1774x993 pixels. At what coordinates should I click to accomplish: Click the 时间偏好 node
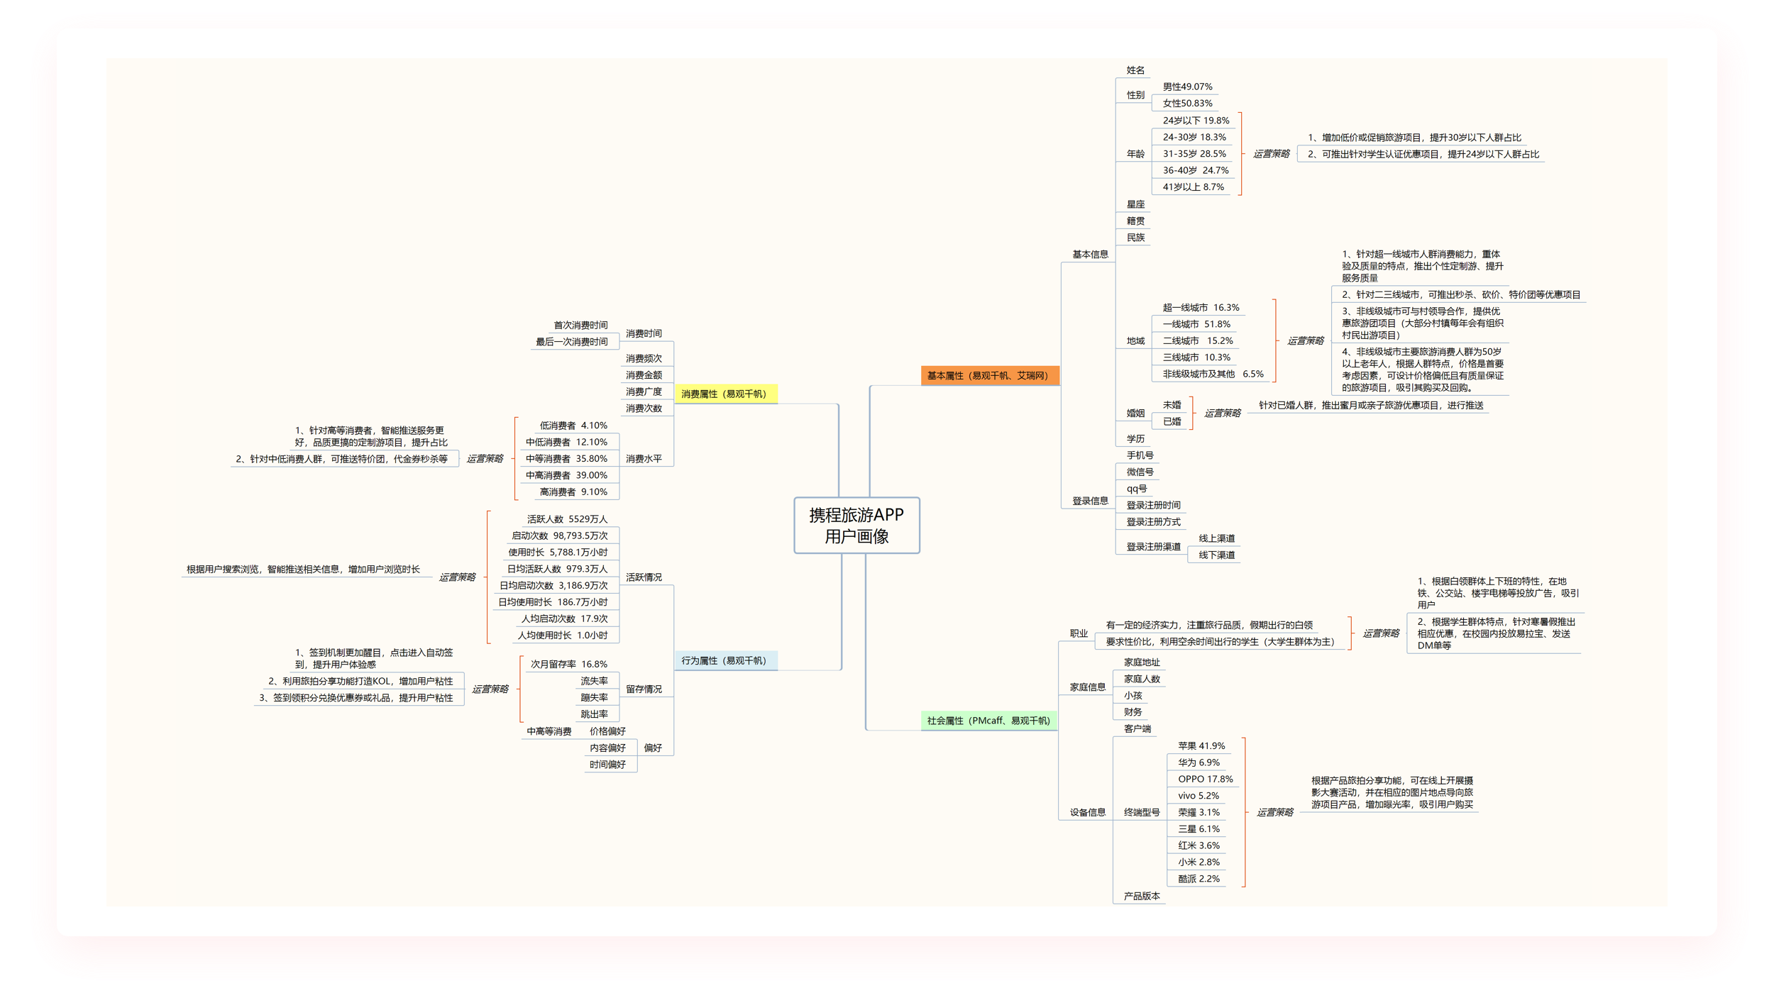(x=607, y=765)
